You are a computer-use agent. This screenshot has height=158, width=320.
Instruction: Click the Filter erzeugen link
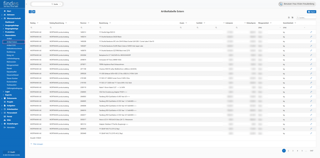37,144
